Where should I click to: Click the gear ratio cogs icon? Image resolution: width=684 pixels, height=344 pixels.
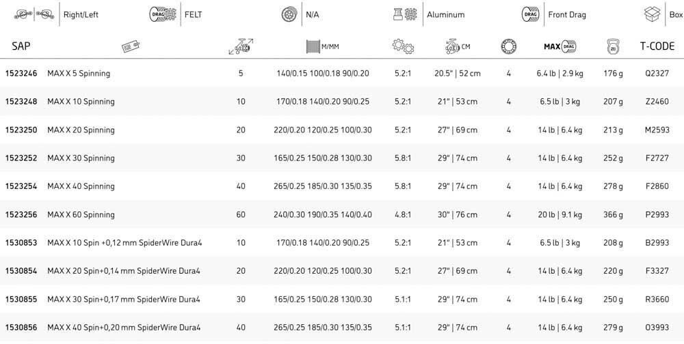point(403,46)
